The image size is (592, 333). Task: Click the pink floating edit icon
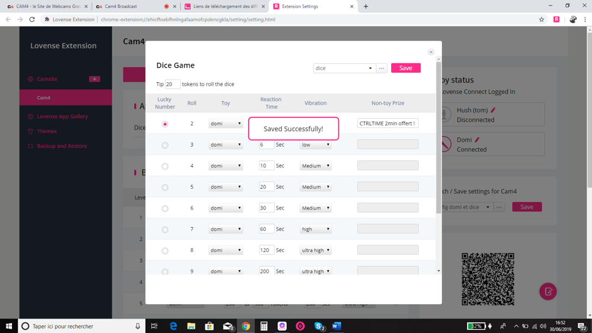point(548,292)
